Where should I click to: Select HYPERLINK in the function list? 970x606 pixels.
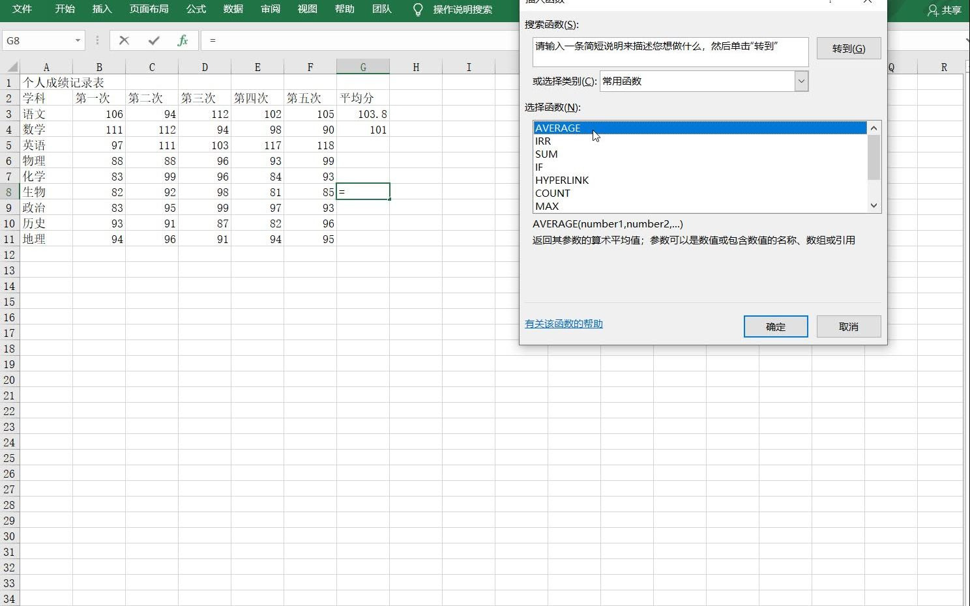click(700, 180)
